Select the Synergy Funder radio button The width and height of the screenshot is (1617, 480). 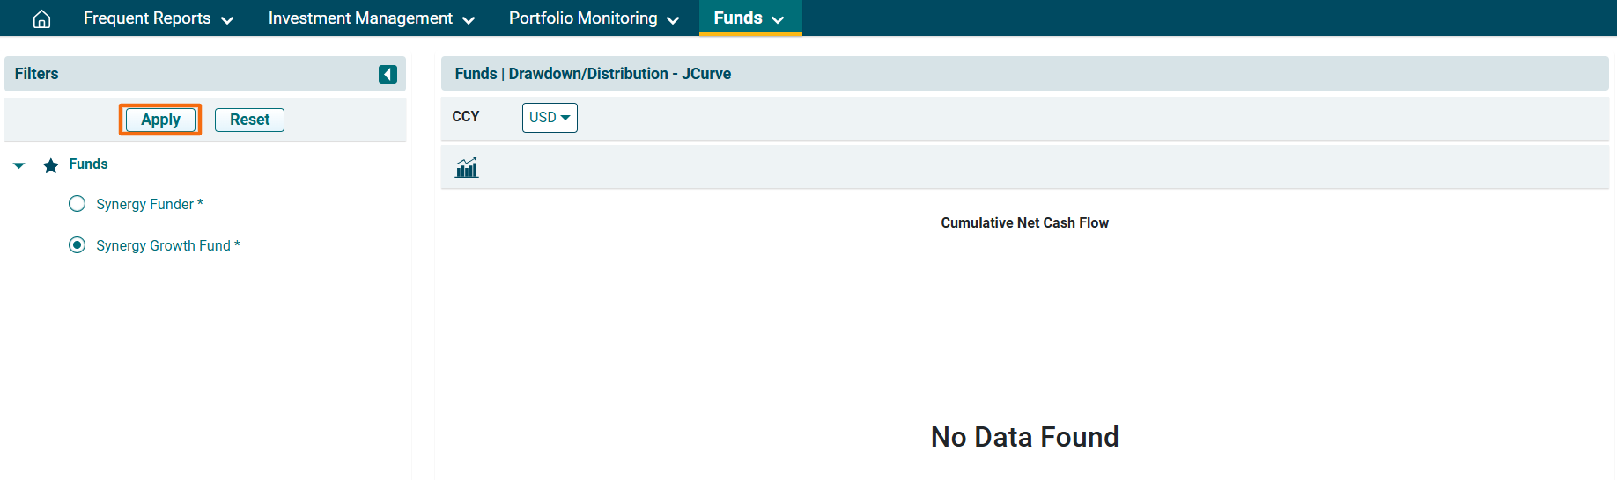tap(78, 204)
